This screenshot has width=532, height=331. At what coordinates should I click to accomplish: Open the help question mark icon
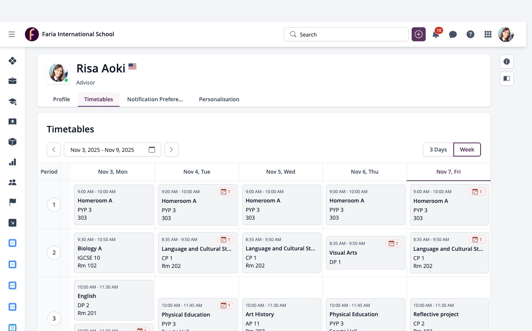point(470,34)
